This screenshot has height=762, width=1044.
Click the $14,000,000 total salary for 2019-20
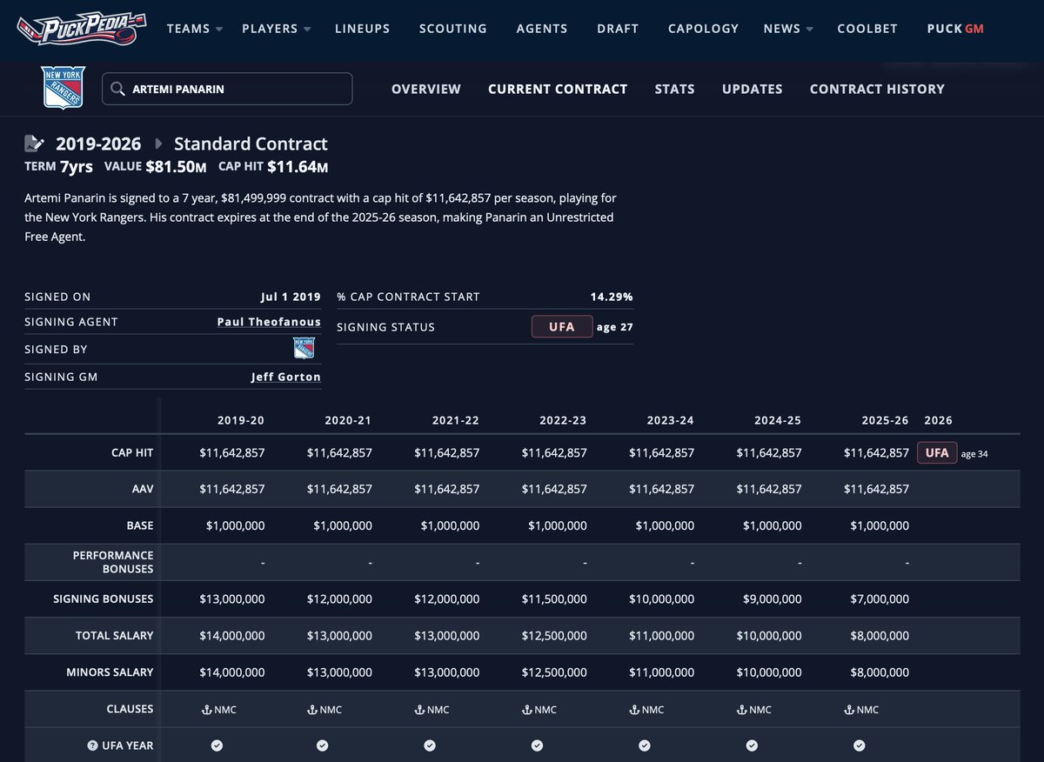tap(232, 636)
